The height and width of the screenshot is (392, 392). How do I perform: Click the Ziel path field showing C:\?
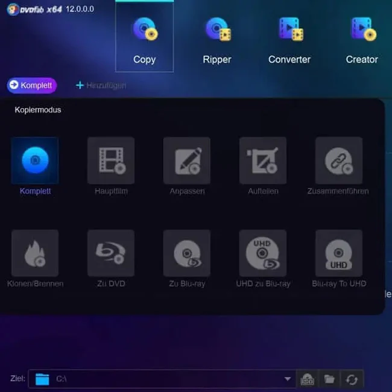pyautogui.click(x=163, y=379)
